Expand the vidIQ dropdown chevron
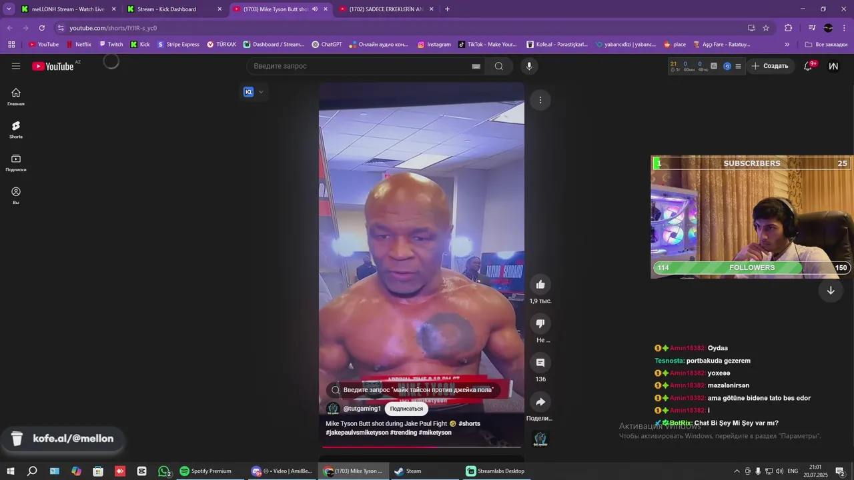This screenshot has height=480, width=854. (x=261, y=92)
